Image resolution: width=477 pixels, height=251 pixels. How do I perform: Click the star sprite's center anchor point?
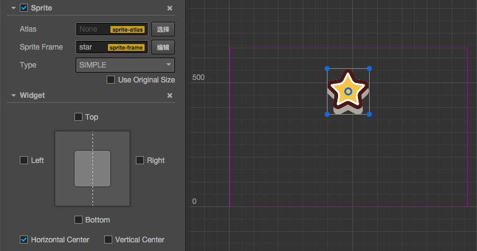click(x=349, y=92)
